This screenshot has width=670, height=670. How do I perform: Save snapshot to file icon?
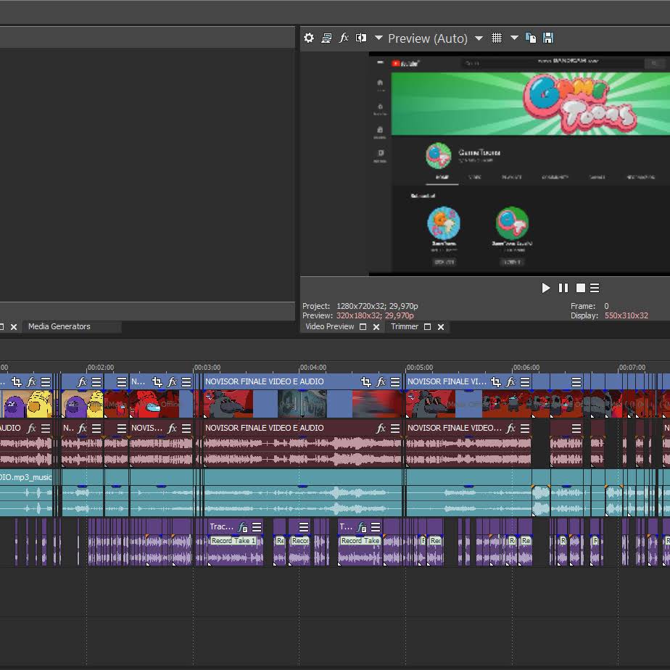pos(548,38)
